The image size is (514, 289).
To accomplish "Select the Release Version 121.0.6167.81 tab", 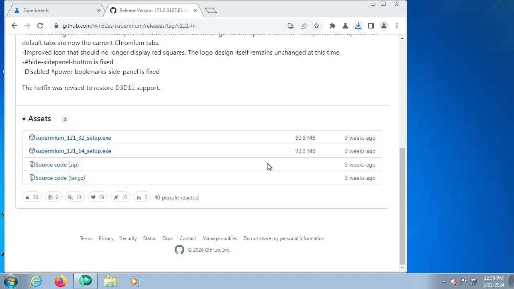I will tap(153, 10).
